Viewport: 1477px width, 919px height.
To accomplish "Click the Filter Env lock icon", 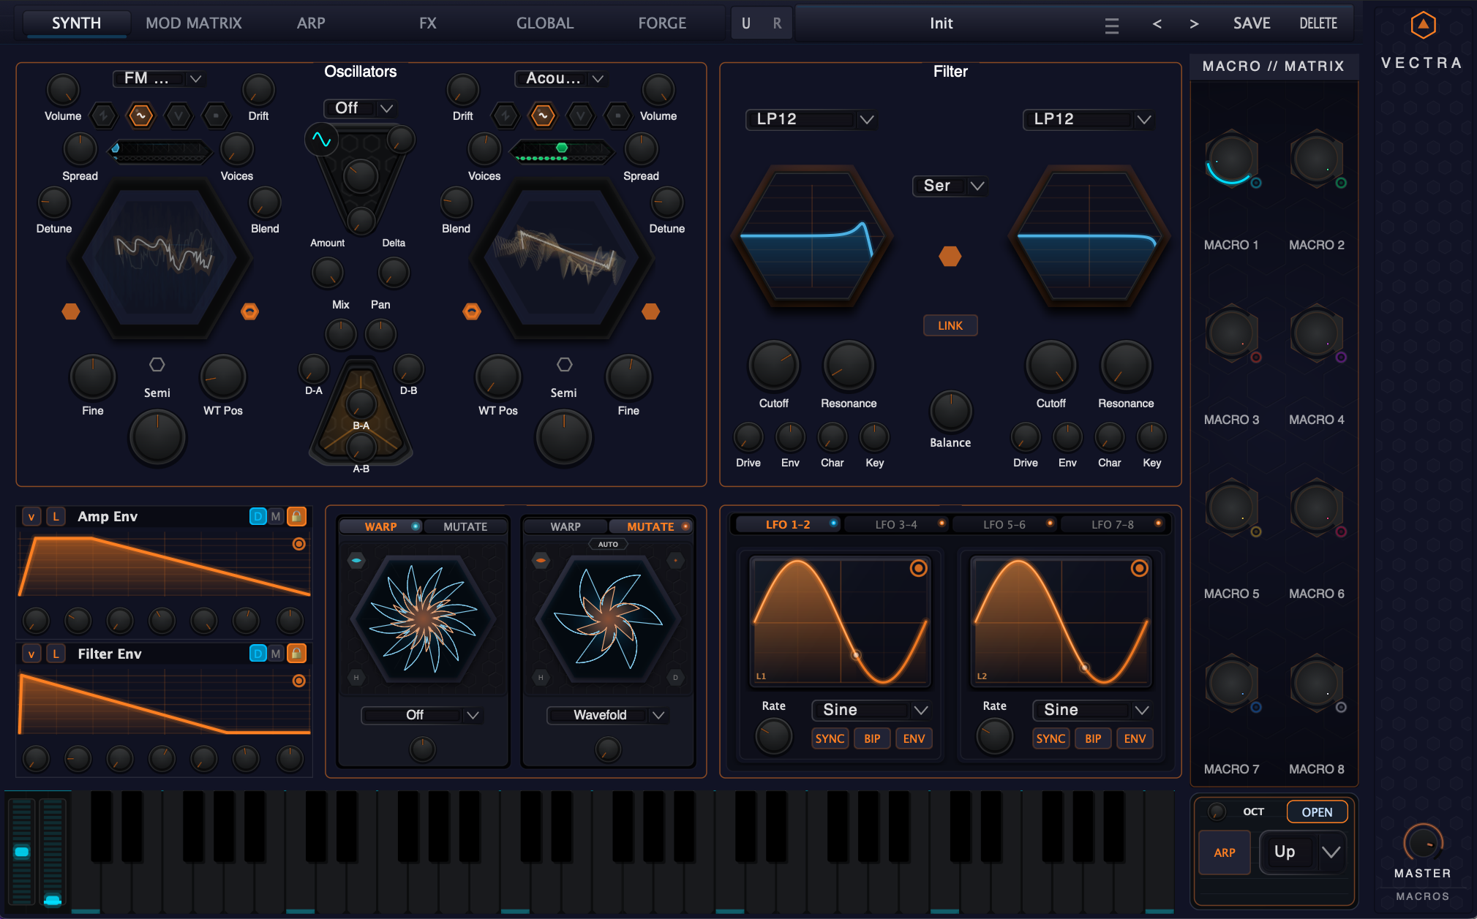I will pyautogui.click(x=296, y=653).
